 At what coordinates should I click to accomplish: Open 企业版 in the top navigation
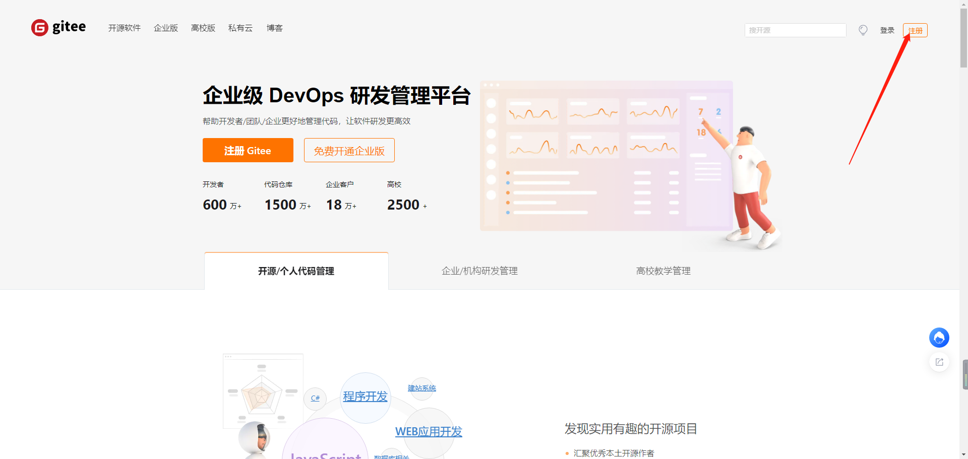(x=166, y=28)
